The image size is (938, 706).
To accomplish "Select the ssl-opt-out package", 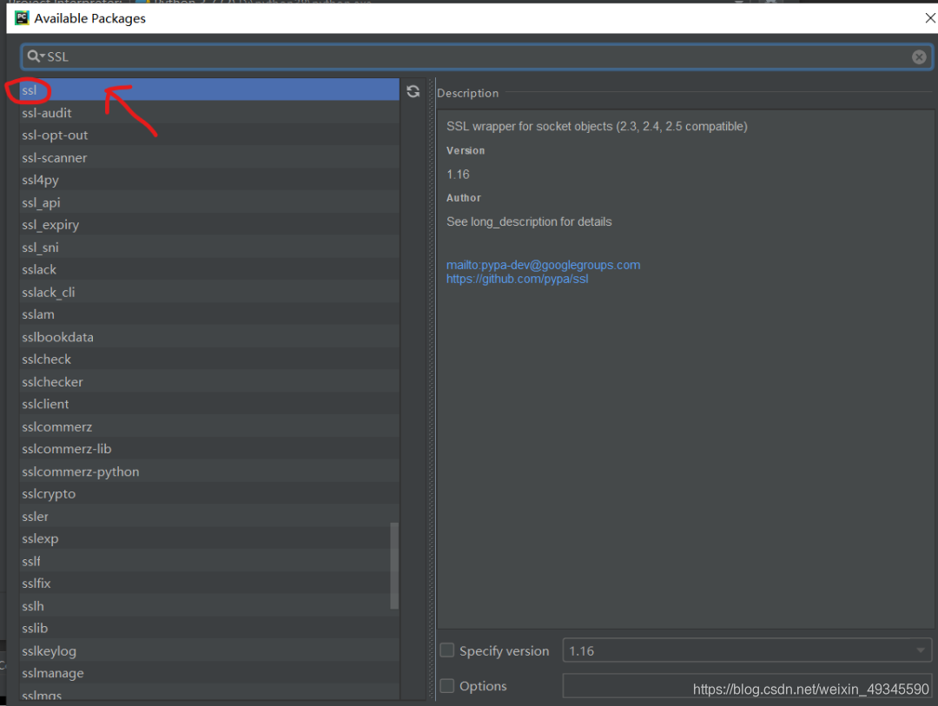I will [209, 135].
